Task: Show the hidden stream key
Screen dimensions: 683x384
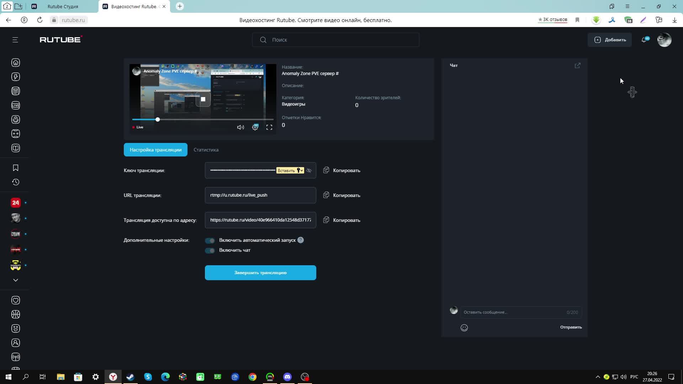Action: [x=309, y=171]
